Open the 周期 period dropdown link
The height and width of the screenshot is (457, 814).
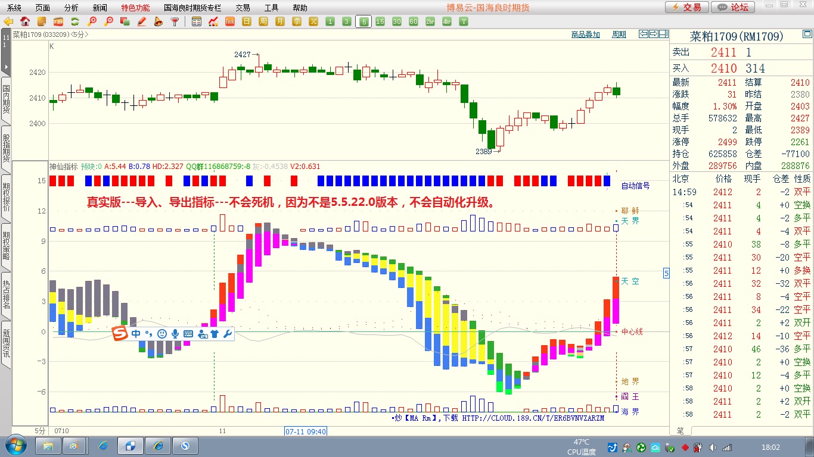(619, 35)
